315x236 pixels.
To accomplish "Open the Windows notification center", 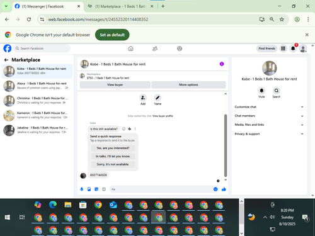I will pos(305,218).
